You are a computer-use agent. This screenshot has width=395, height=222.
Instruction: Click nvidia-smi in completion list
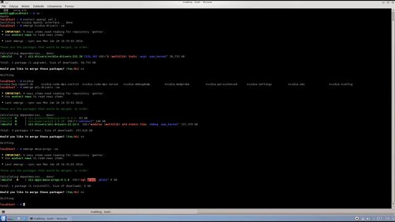tap(296, 84)
